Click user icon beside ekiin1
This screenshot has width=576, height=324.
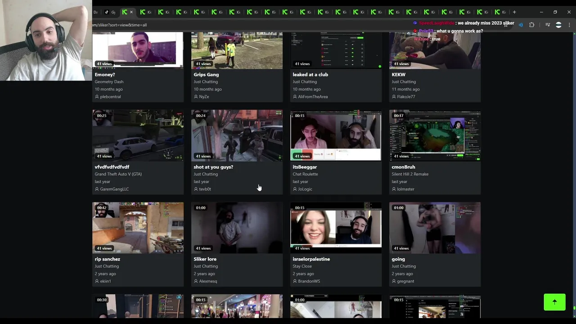tap(97, 281)
